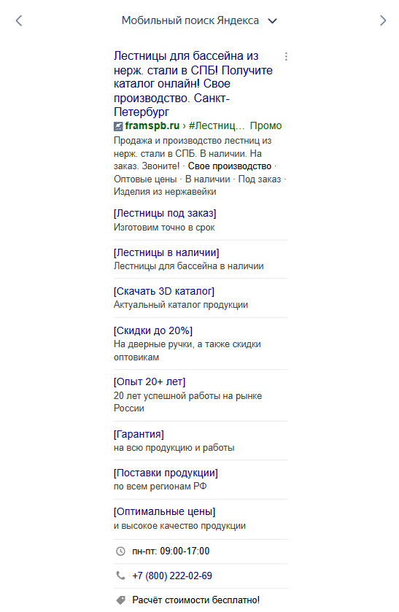Open the #Лестниц… display path link

217,125
